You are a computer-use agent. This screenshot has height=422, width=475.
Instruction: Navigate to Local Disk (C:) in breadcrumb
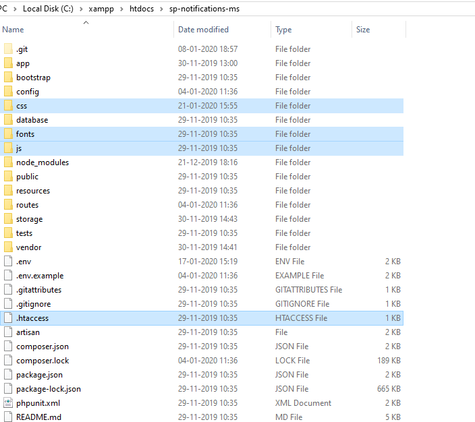coord(48,9)
